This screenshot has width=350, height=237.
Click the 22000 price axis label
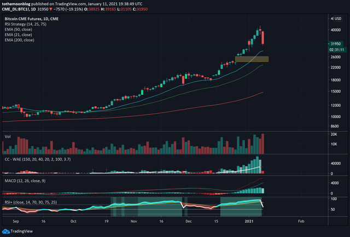click(x=336, y=67)
